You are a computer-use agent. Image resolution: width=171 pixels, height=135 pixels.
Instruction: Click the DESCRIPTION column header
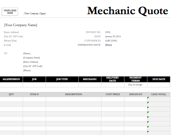click(x=74, y=94)
